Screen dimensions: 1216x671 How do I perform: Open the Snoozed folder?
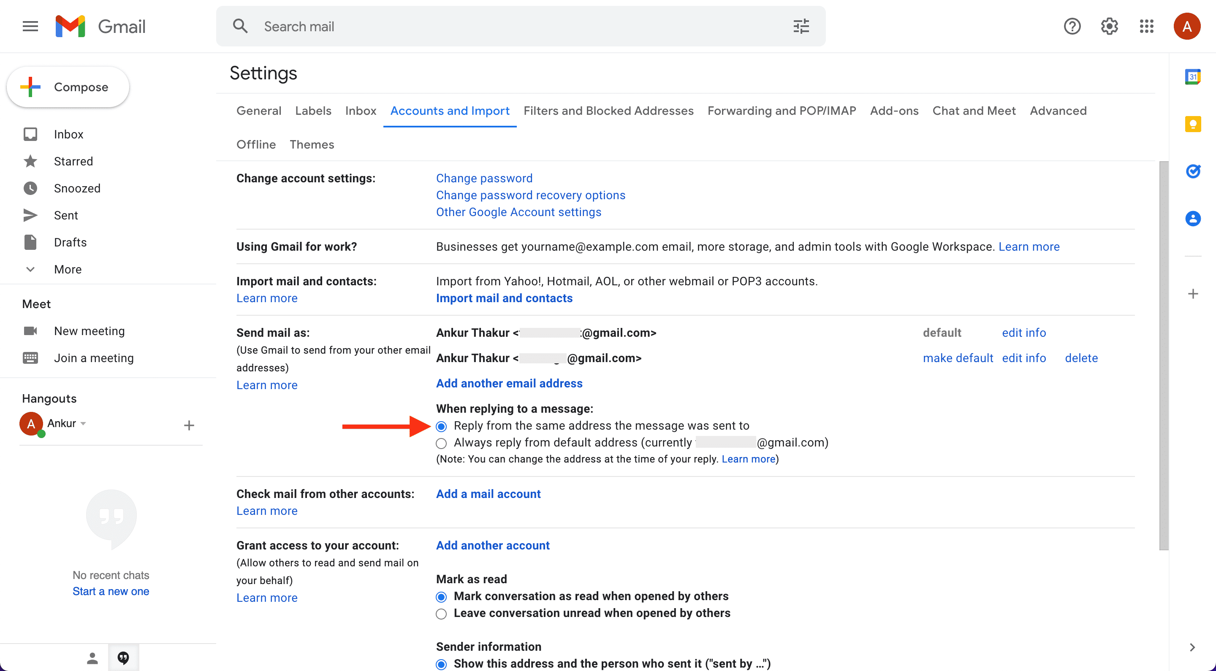click(77, 188)
